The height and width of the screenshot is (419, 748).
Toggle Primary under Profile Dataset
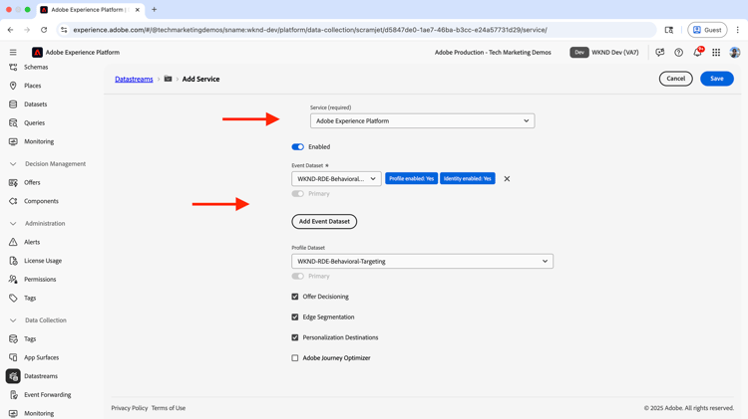[x=297, y=276]
